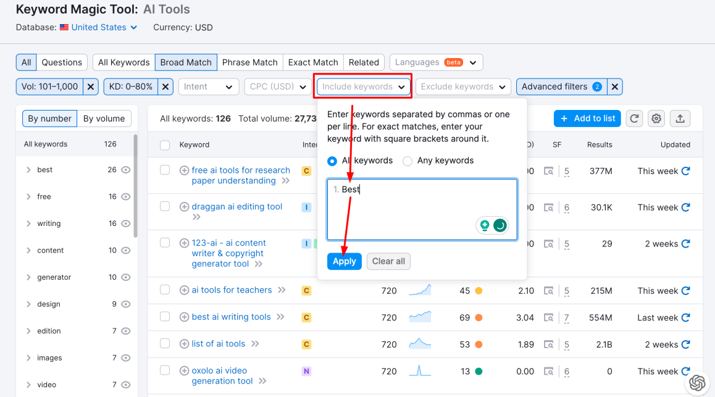Image resolution: width=715 pixels, height=397 pixels.
Task: Open the ChatGPT icon in bottom corner
Action: pyautogui.click(x=697, y=383)
